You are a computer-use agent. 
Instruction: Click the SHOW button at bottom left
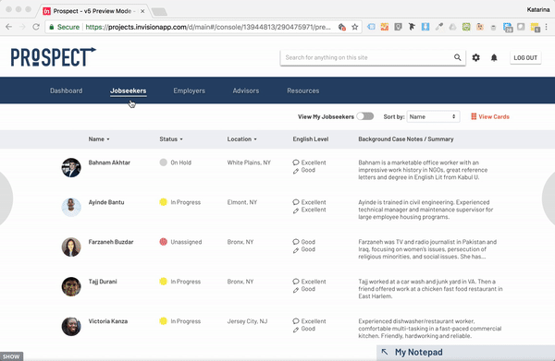pyautogui.click(x=11, y=356)
